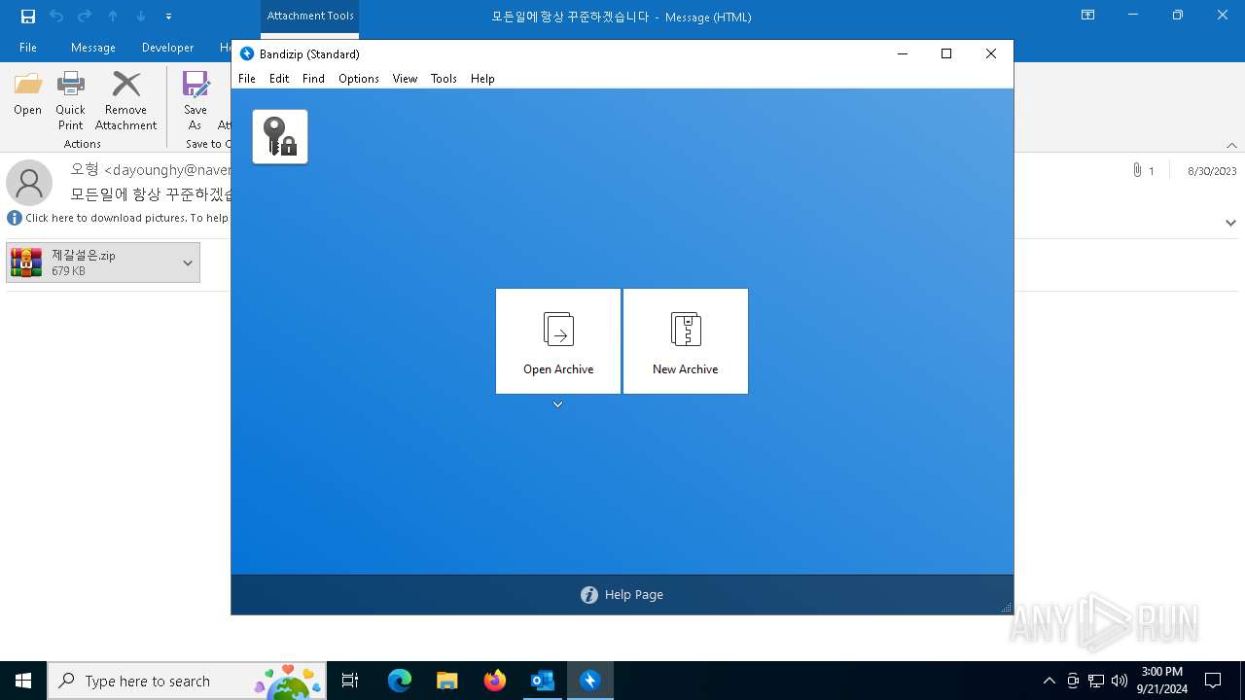
Task: Click the Save As ribbon button
Action: [x=196, y=101]
